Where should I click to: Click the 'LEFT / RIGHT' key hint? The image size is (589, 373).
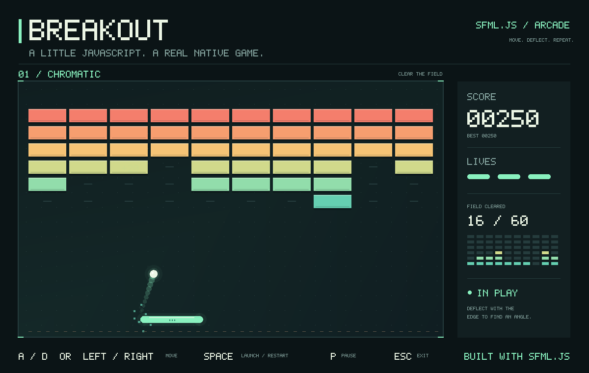pyautogui.click(x=118, y=356)
